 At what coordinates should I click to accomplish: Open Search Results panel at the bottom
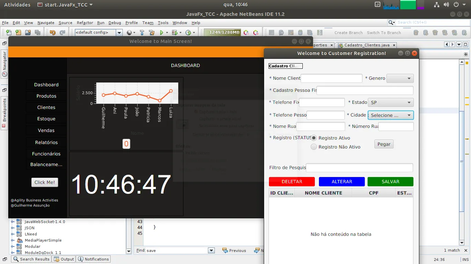click(31, 259)
